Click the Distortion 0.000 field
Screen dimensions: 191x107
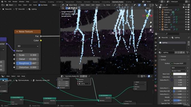tap(27, 67)
